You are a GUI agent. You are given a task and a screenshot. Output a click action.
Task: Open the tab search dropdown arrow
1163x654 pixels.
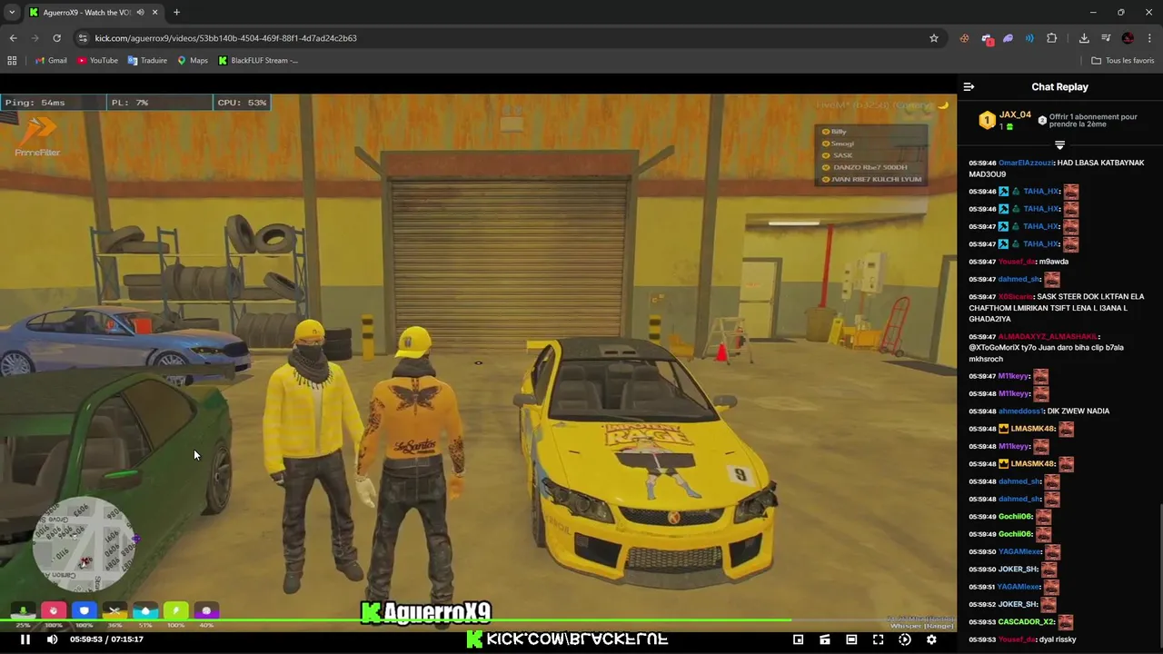[12, 13]
